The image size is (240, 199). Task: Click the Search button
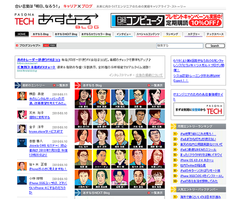pos(215,46)
